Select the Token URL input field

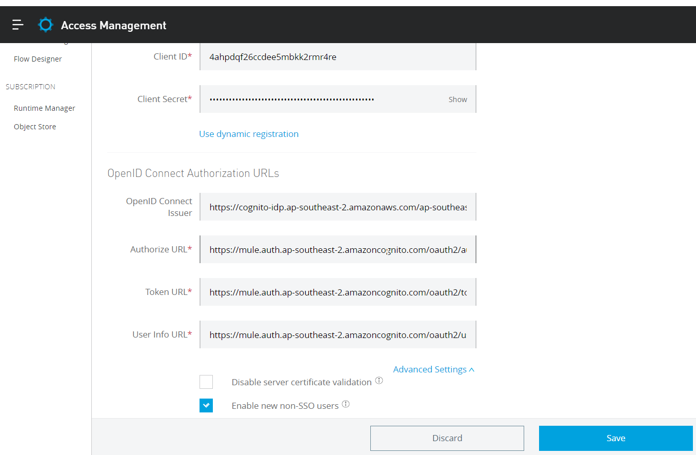point(337,292)
